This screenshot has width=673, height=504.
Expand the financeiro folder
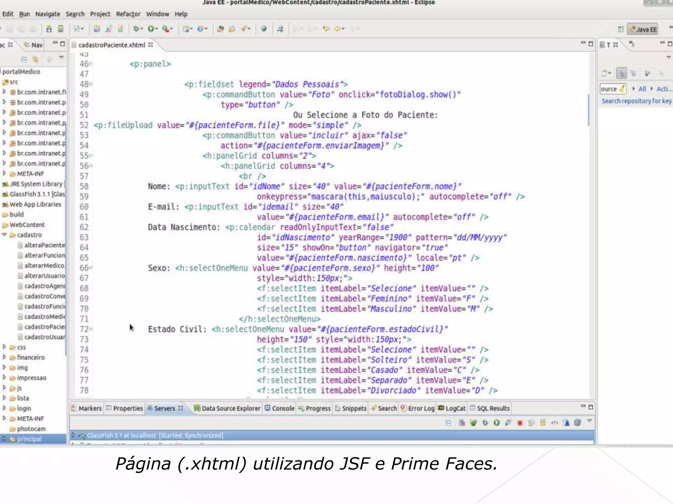tap(4, 357)
